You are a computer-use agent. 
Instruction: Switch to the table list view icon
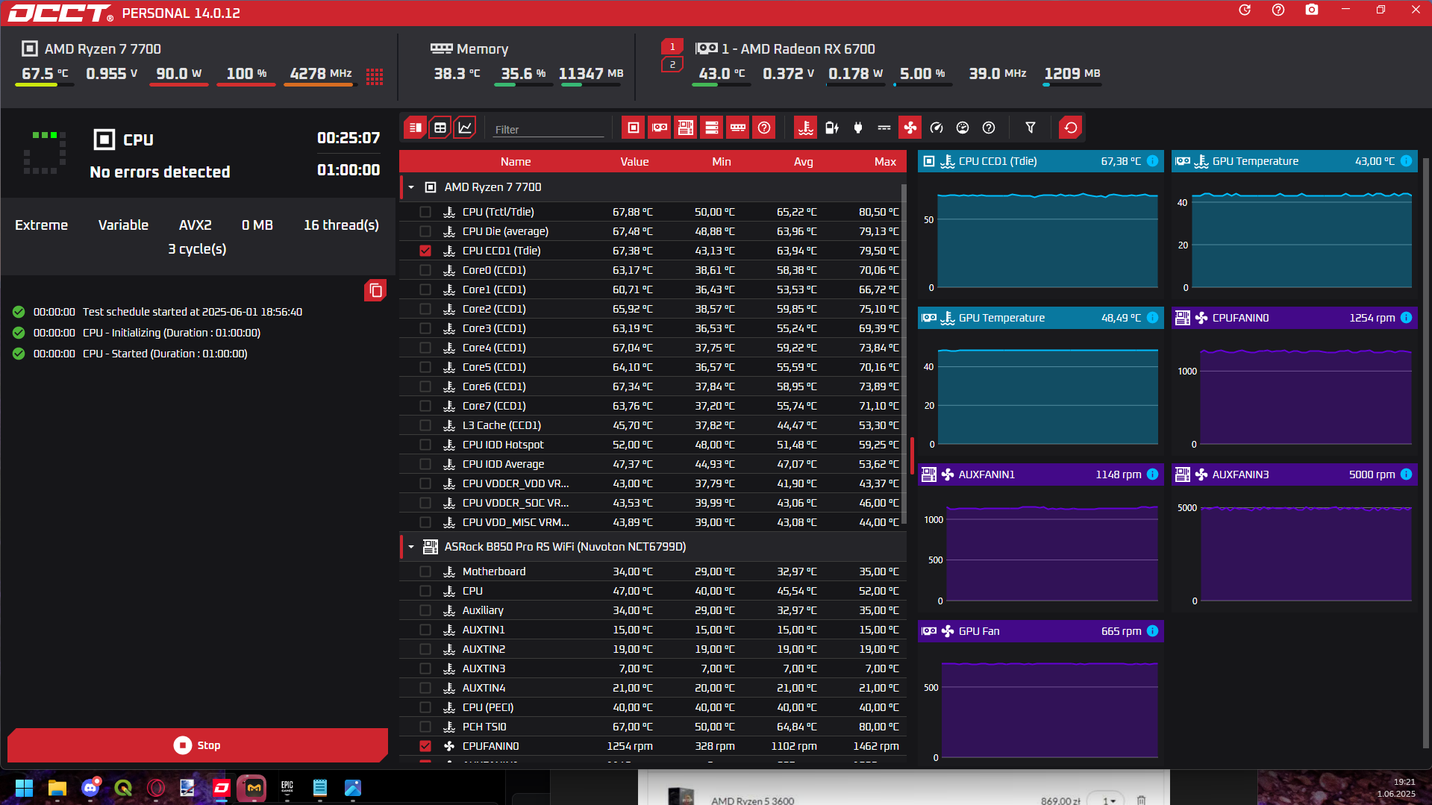[x=416, y=128]
